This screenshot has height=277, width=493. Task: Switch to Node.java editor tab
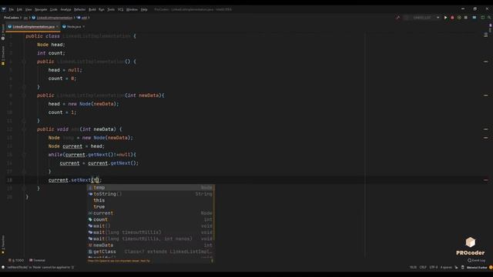coord(74,27)
